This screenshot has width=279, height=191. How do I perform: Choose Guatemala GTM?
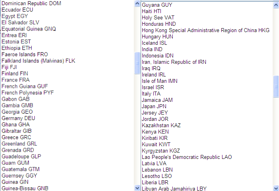point(21,169)
